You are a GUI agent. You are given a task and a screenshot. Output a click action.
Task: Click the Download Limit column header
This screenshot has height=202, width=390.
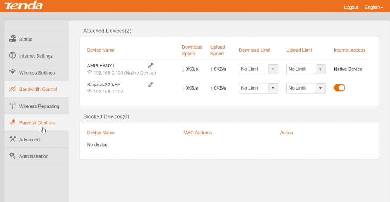(255, 50)
